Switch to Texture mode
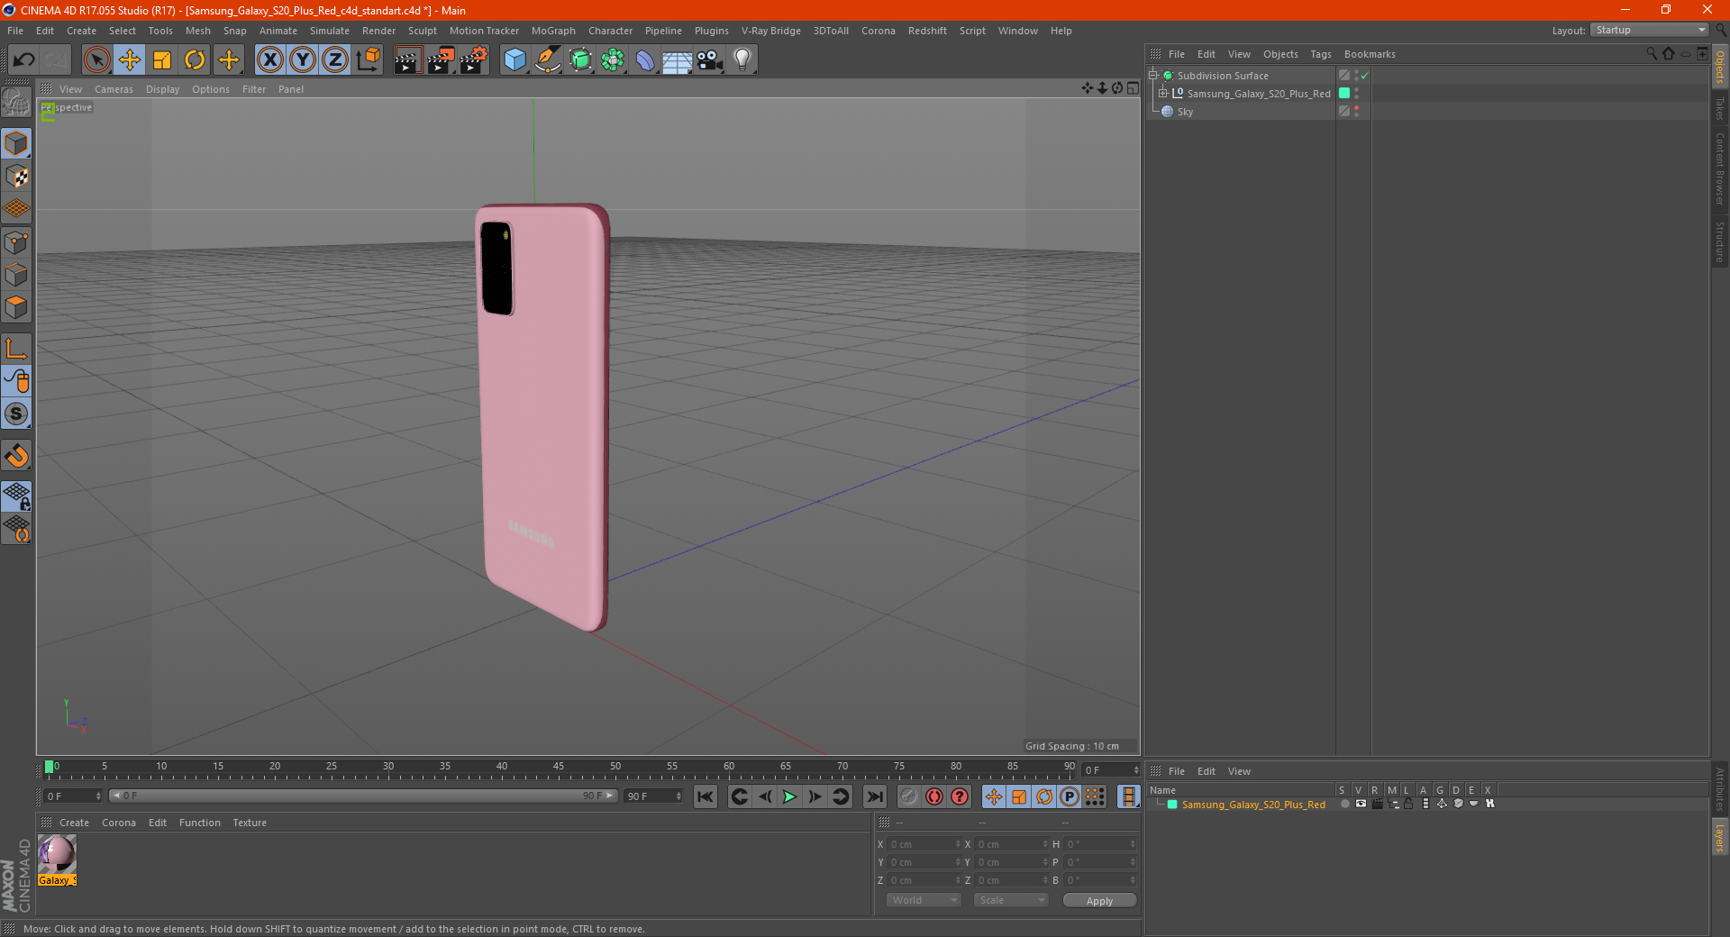This screenshot has width=1730, height=937. [16, 177]
